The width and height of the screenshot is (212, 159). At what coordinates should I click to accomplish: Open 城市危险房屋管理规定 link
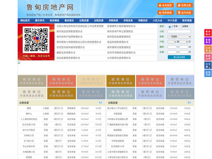pos(119,37)
